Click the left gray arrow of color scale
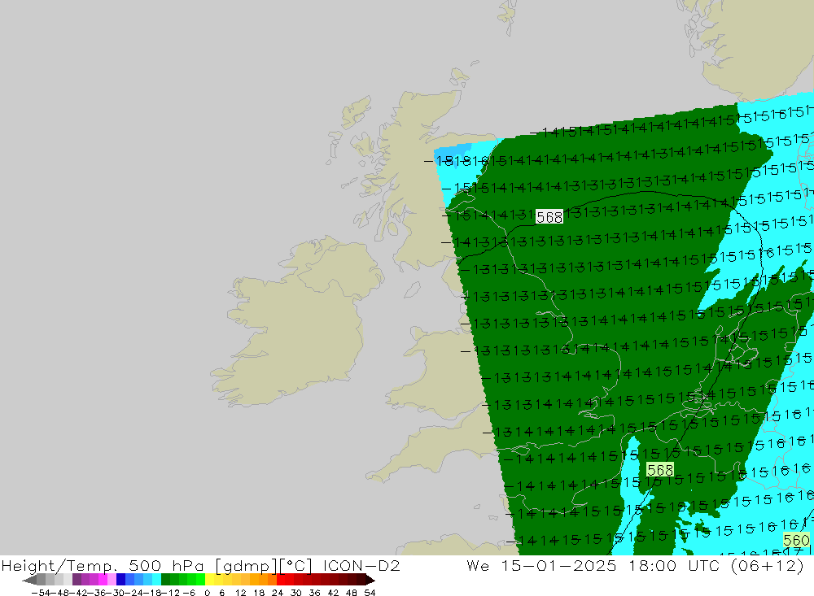814x596 pixels. (29, 580)
